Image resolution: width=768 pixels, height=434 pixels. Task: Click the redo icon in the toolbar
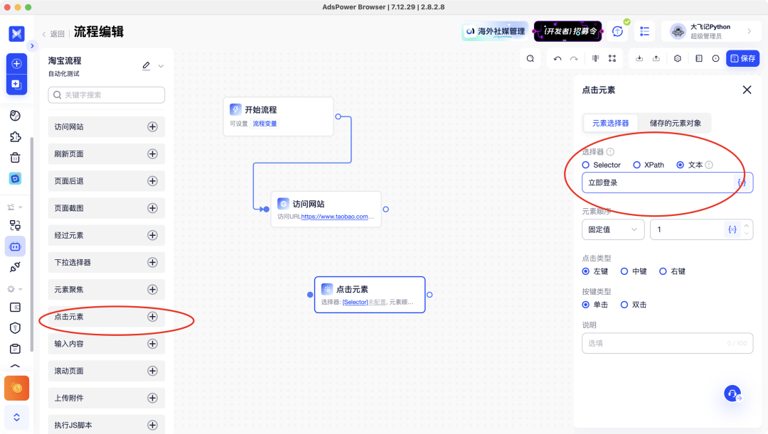click(x=575, y=58)
